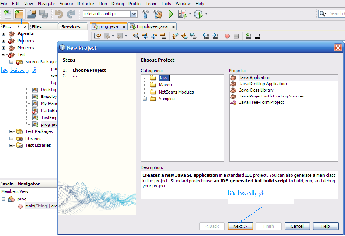Click the Search input field
345x236 pixels.
coord(336,14)
